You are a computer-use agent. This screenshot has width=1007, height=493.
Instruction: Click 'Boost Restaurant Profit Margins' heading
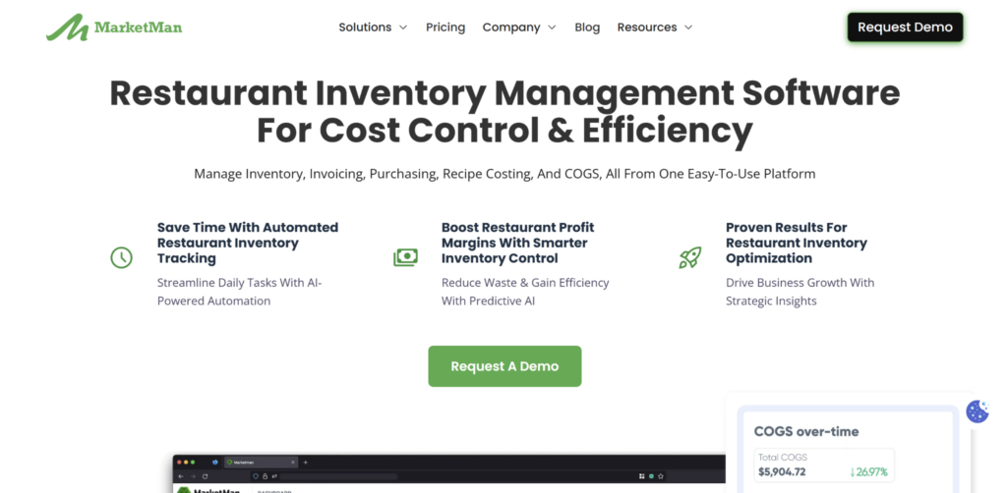tap(517, 243)
